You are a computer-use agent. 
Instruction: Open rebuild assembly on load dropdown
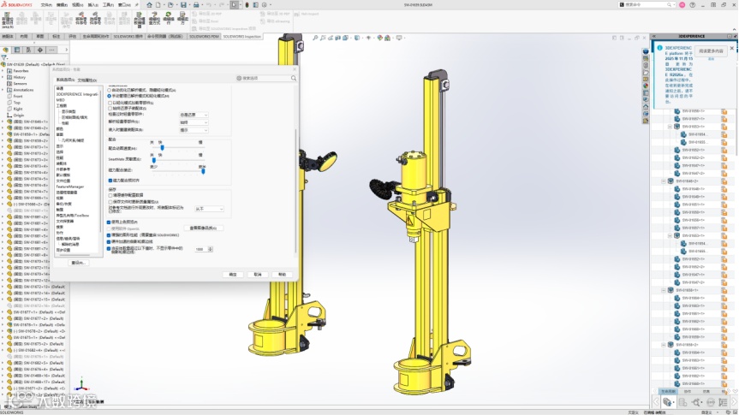click(194, 130)
